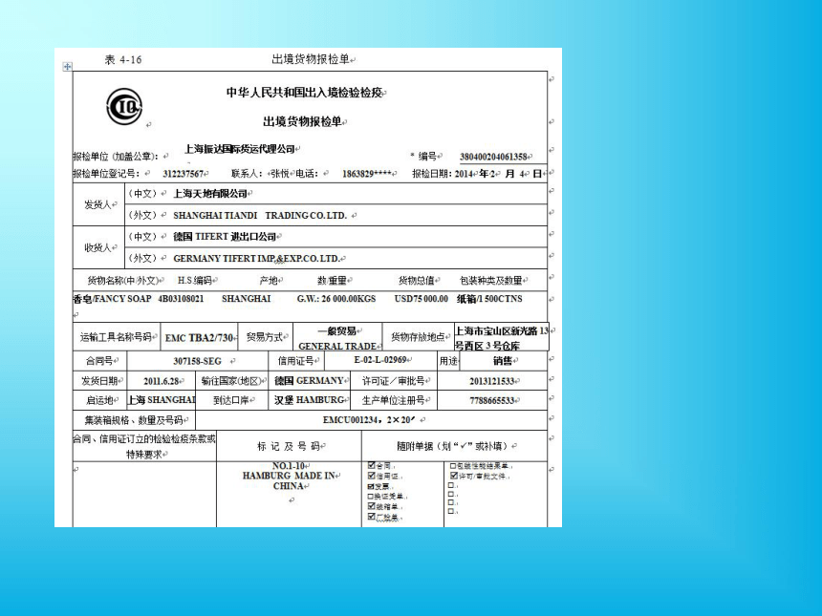Click the transport value EMC TBA2/730
This screenshot has height=616, width=822.
pos(199,338)
